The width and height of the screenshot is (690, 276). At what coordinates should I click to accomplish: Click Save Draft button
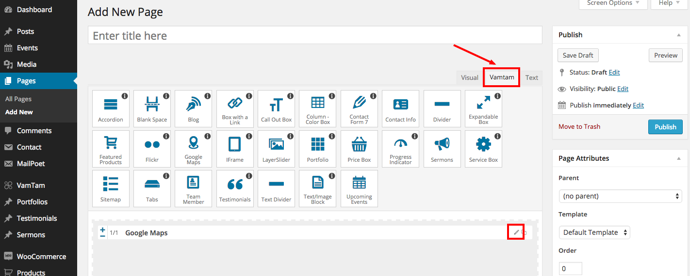(578, 55)
